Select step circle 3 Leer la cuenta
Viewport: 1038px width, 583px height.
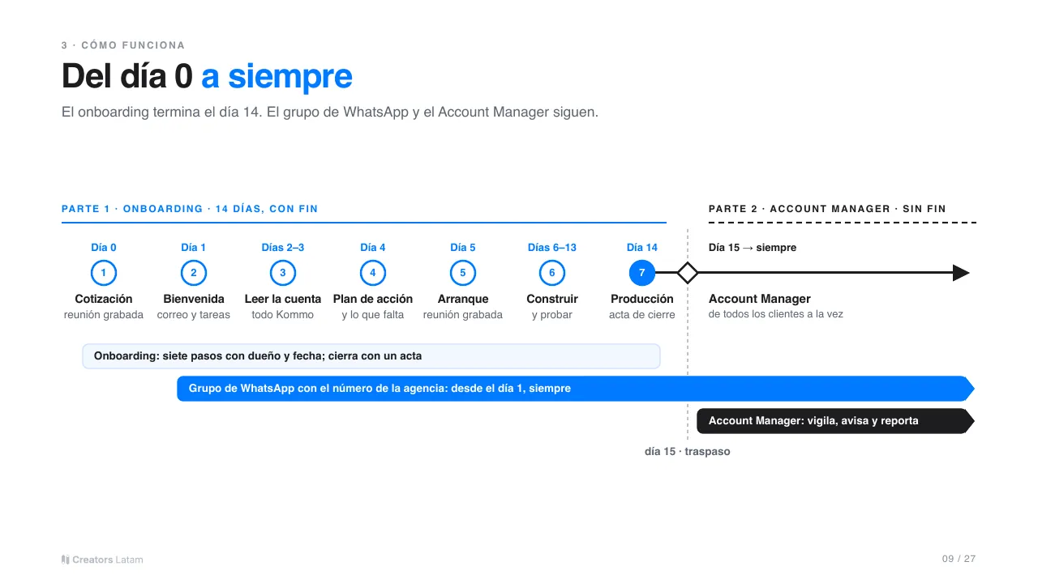click(x=283, y=273)
